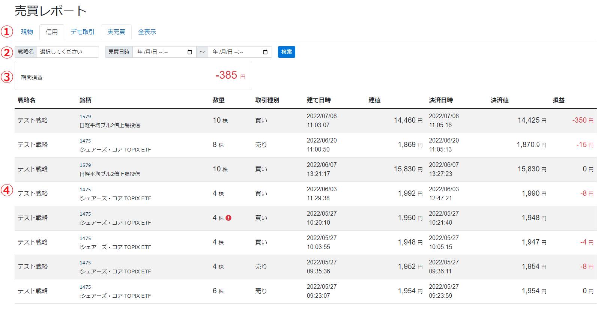The image size is (598, 315).
Task: Expand the 戦略名 selection dropdown
Action: [x=68, y=52]
